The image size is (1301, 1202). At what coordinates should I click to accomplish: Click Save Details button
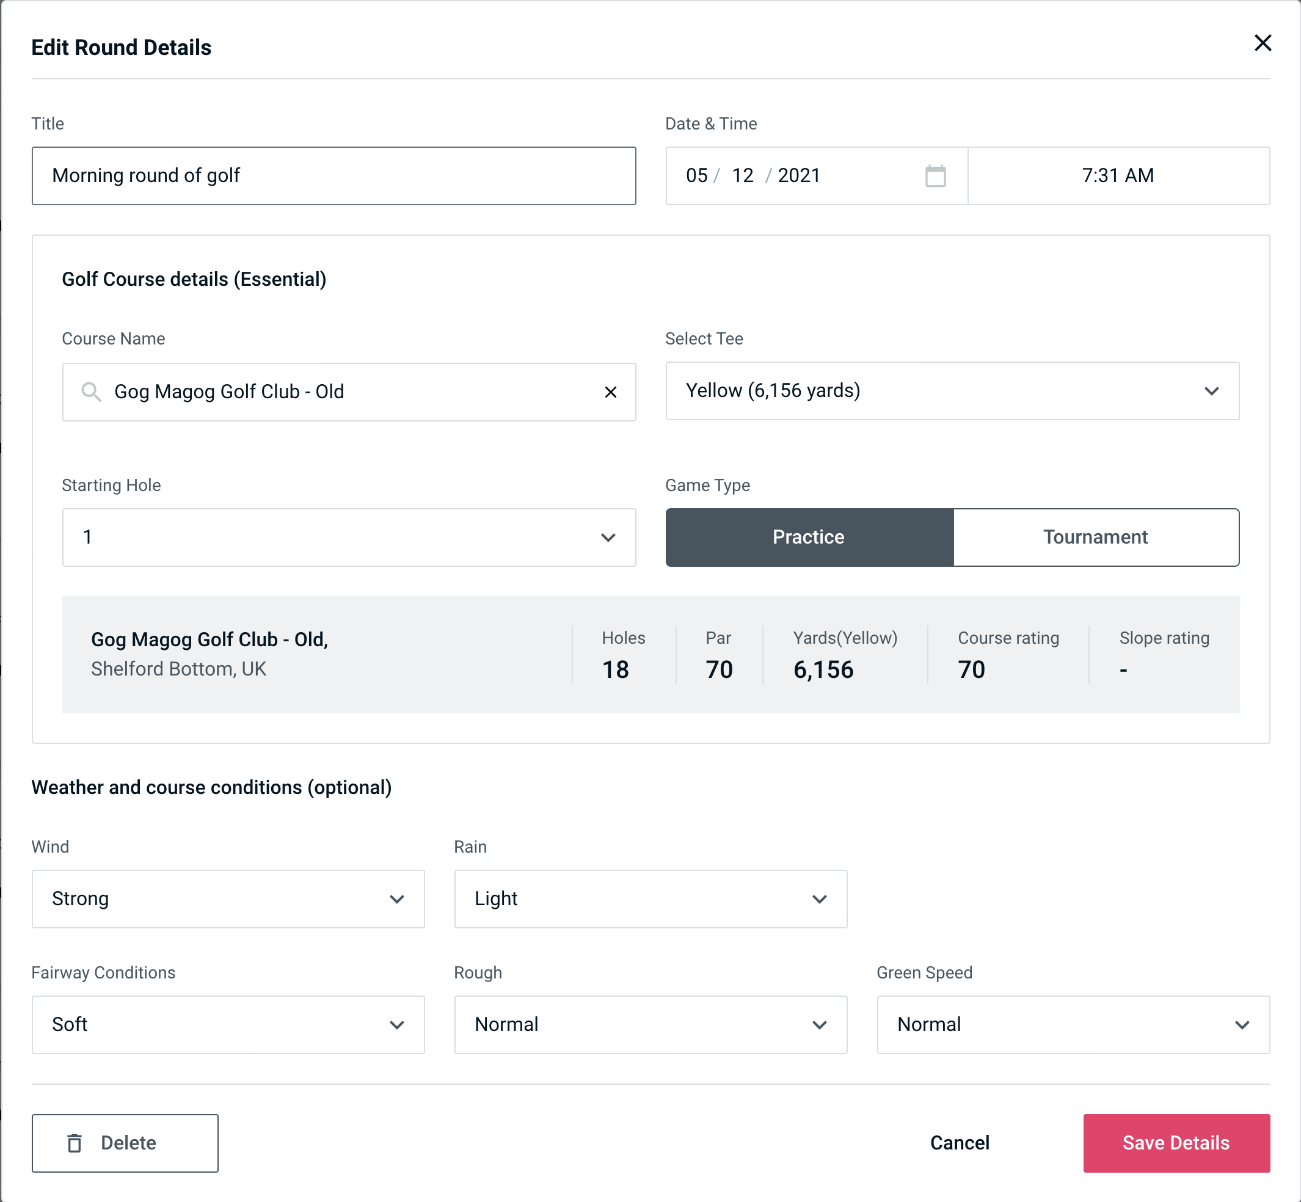click(1175, 1143)
